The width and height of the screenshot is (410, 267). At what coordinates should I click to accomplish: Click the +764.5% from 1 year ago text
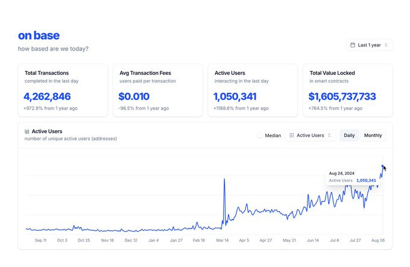click(x=335, y=108)
